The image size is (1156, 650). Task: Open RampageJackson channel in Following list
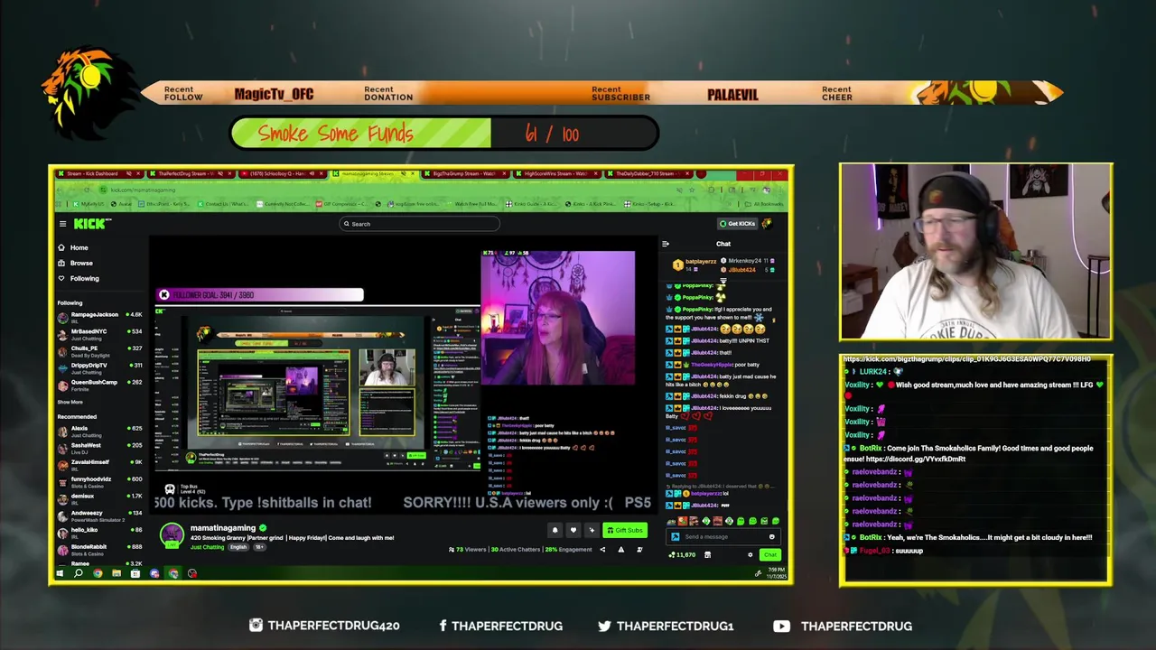(99, 317)
